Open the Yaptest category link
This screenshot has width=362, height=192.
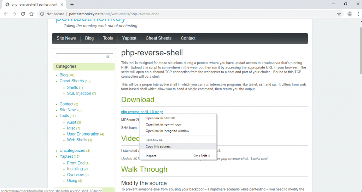click(66, 156)
